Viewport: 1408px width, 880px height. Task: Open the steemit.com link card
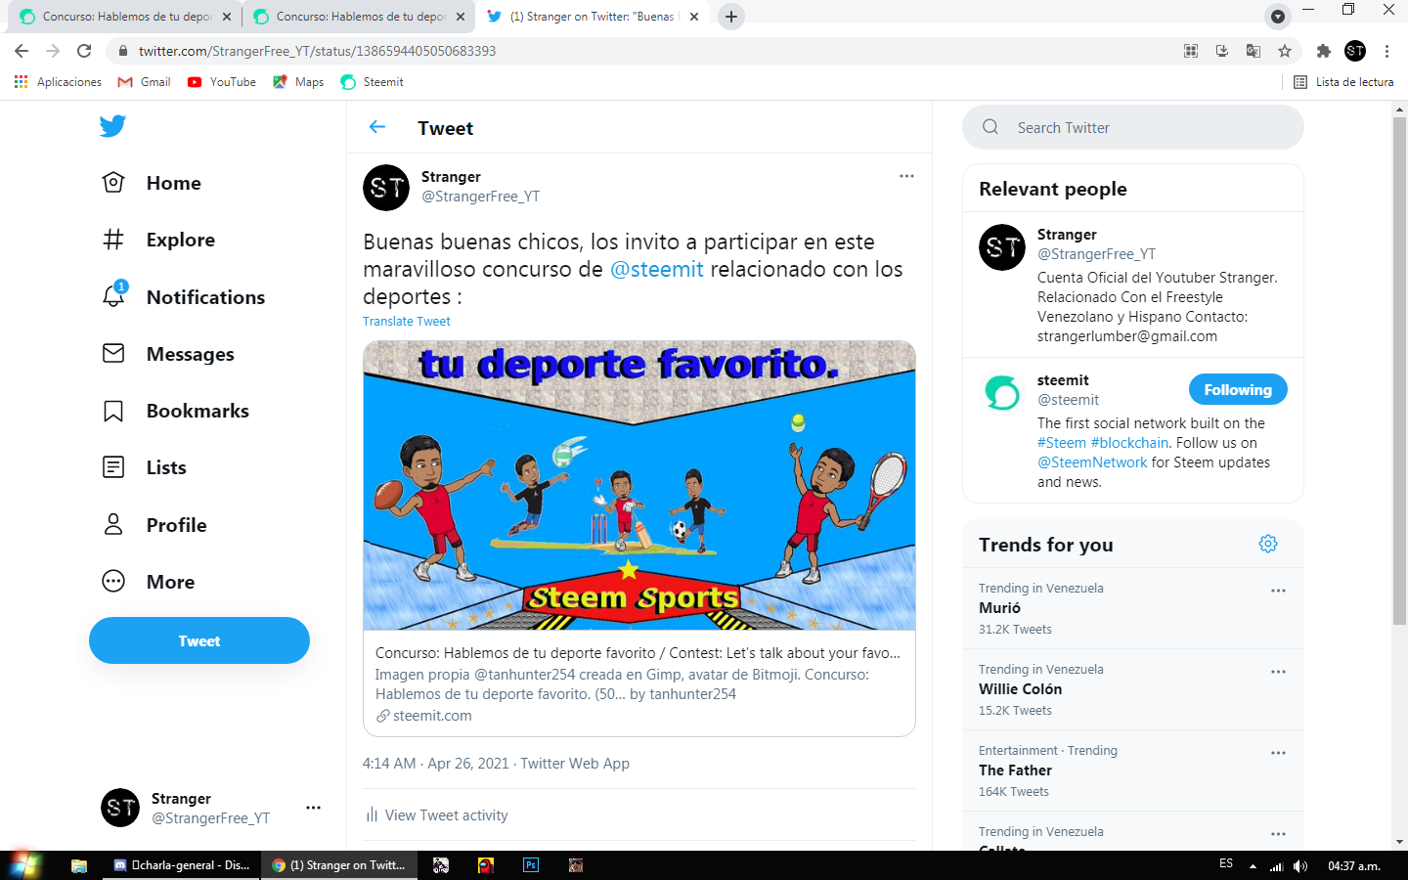point(639,684)
